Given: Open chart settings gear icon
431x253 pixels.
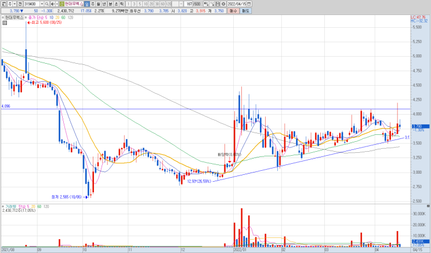Looking at the screenshot, I should pos(223,4).
